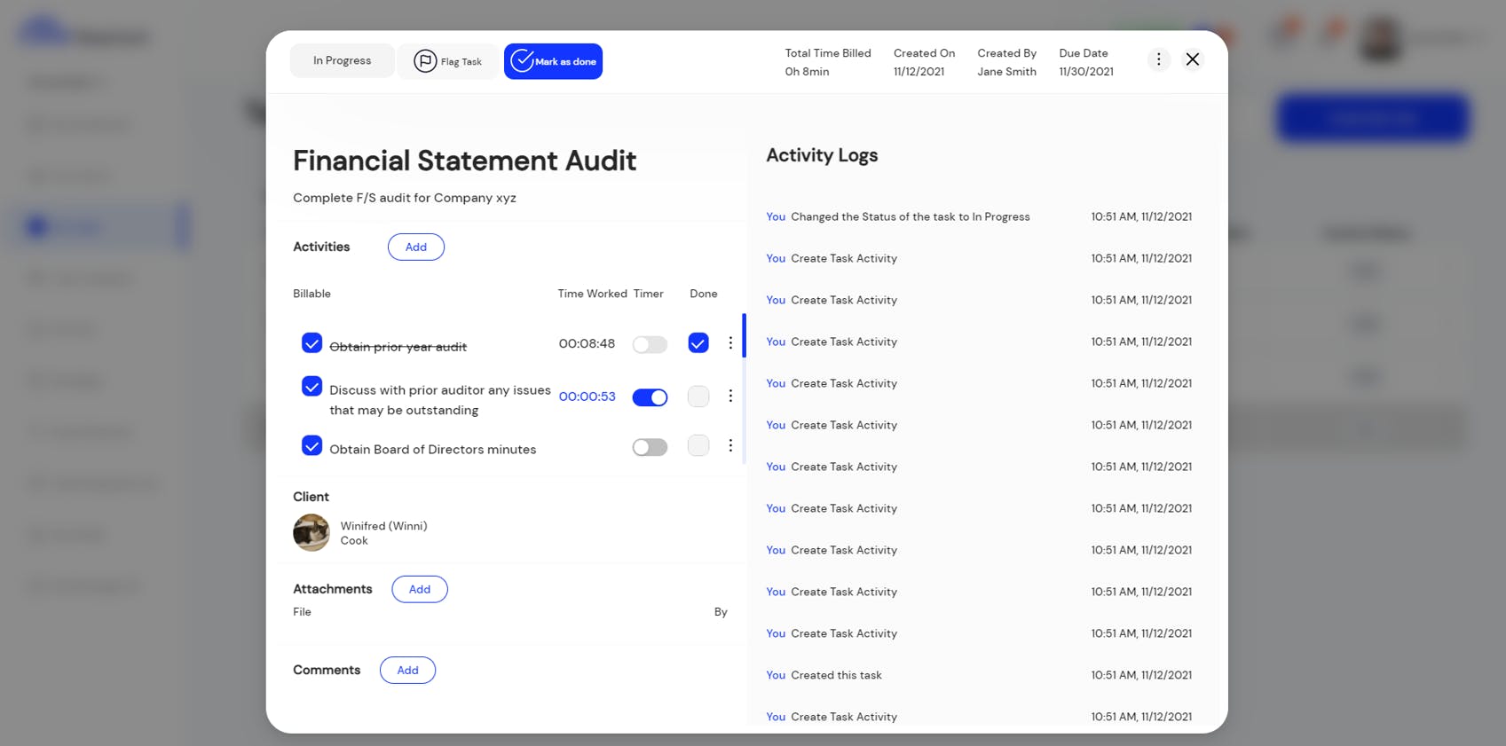Enable timer for Obtain prior year audit
Screen dimensions: 1506x746
pyautogui.click(x=650, y=344)
